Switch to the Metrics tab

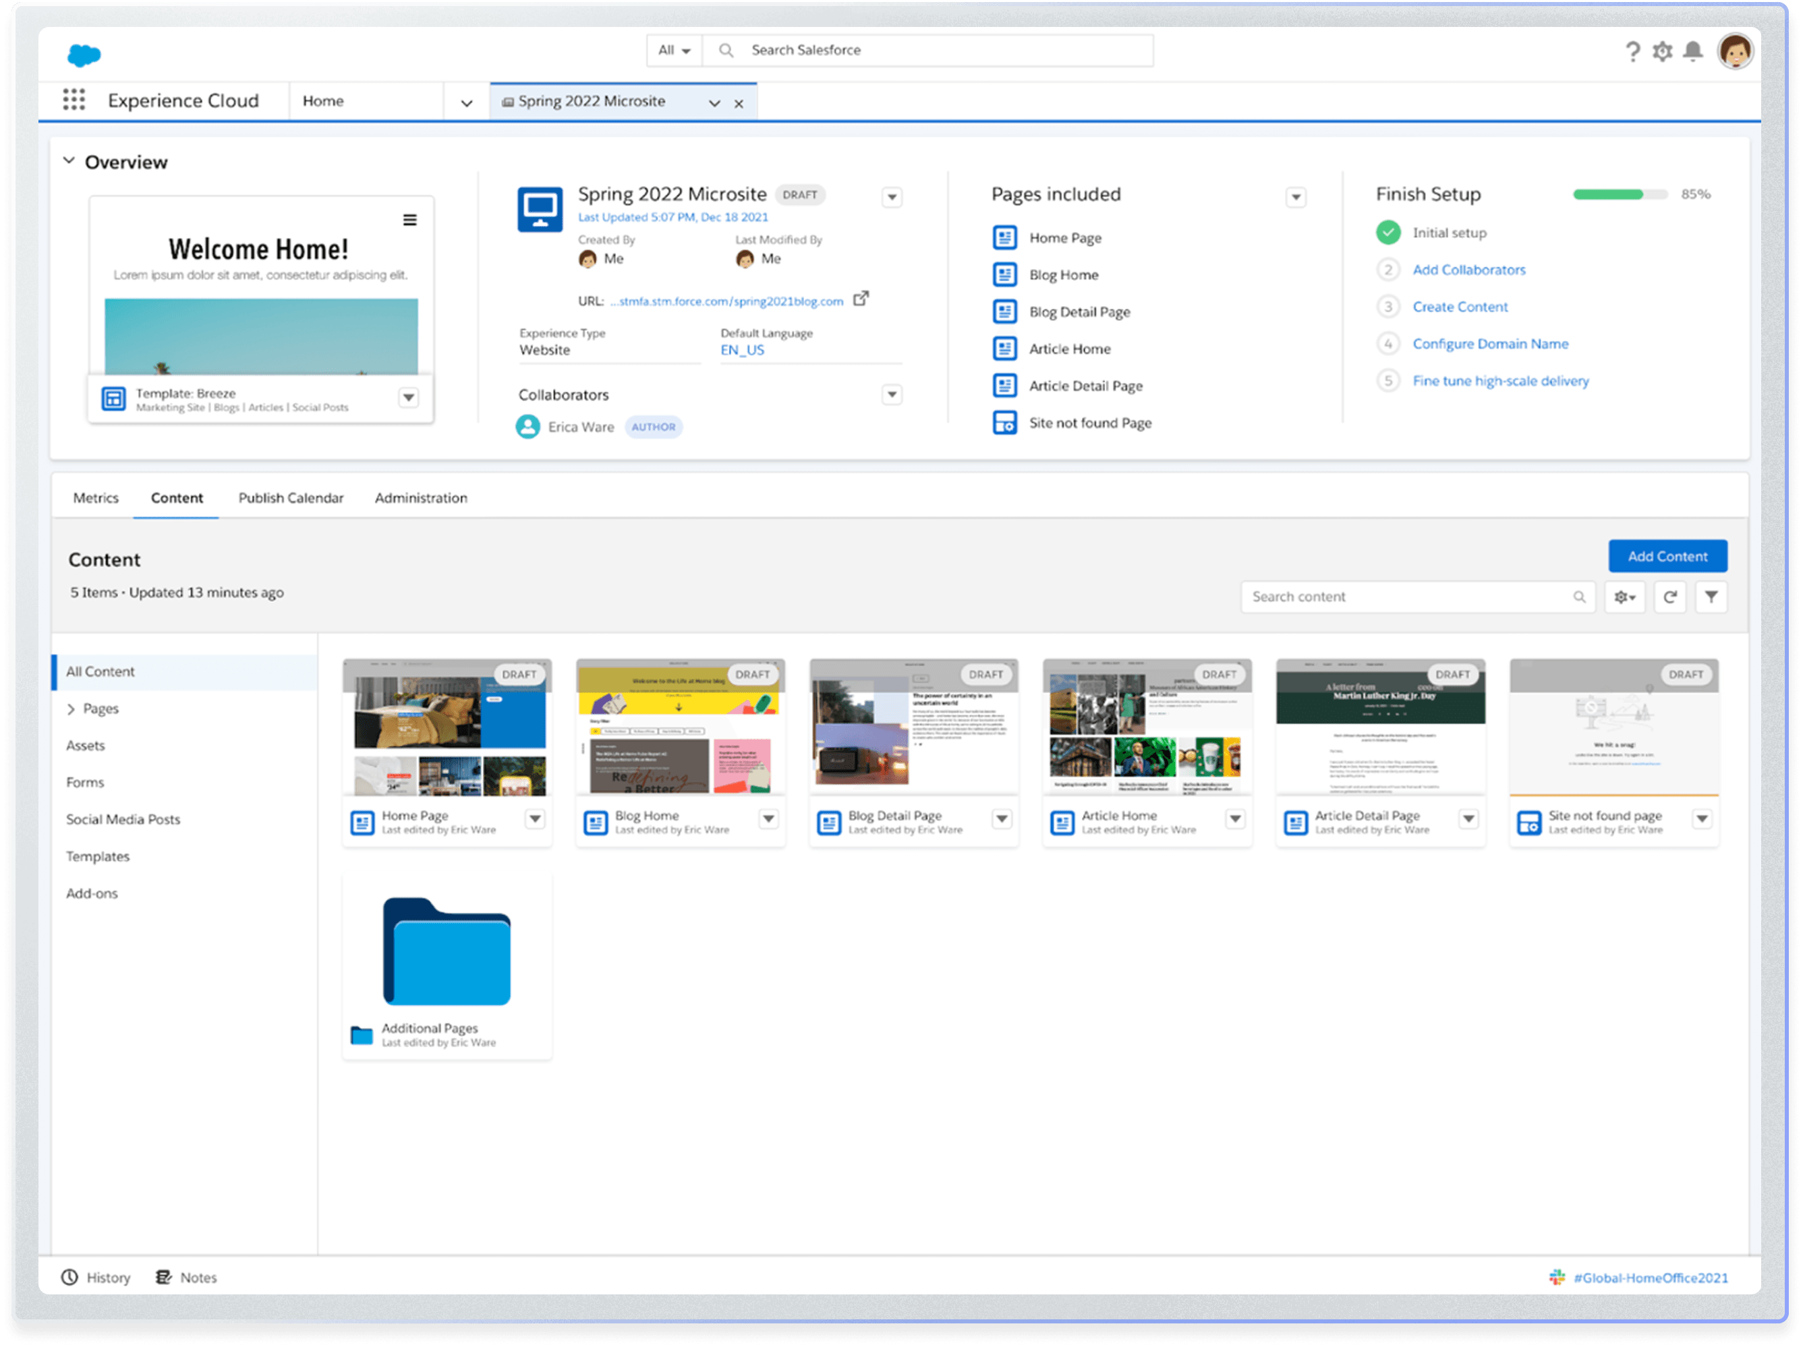coord(95,498)
